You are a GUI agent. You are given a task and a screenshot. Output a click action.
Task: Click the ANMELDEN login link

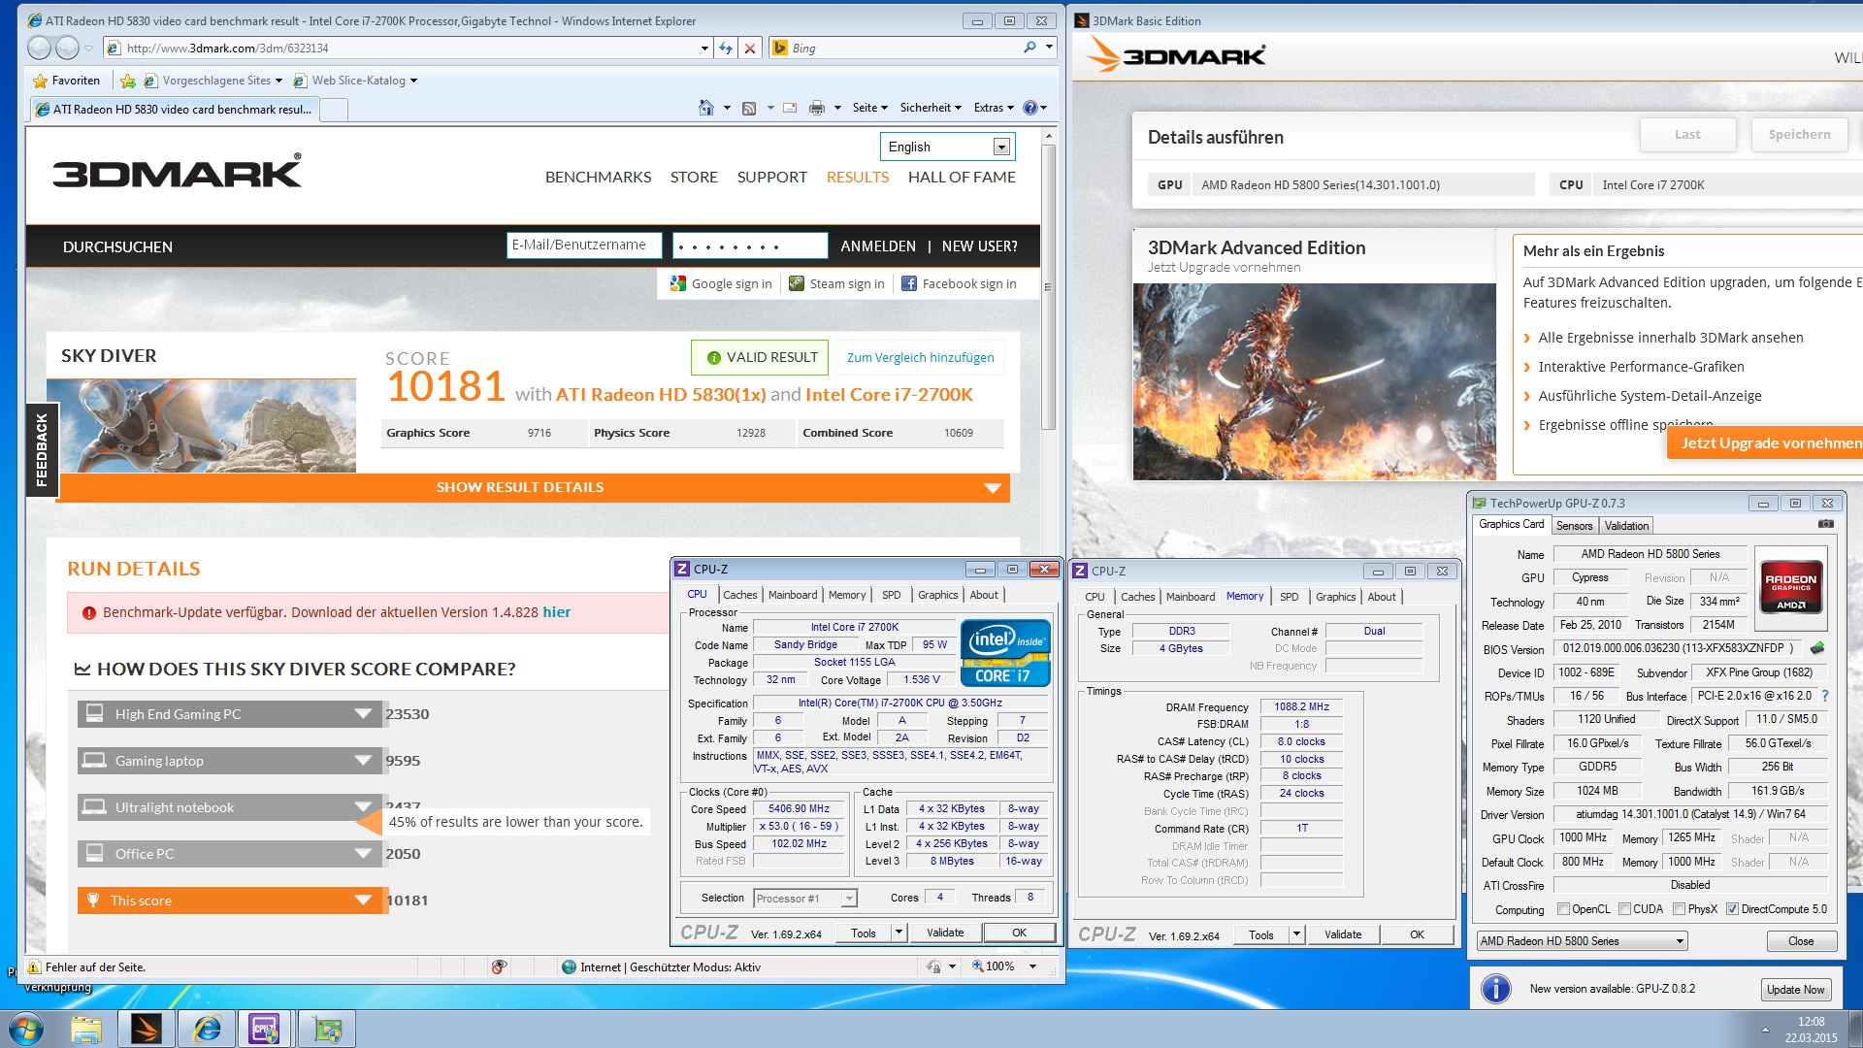point(878,246)
